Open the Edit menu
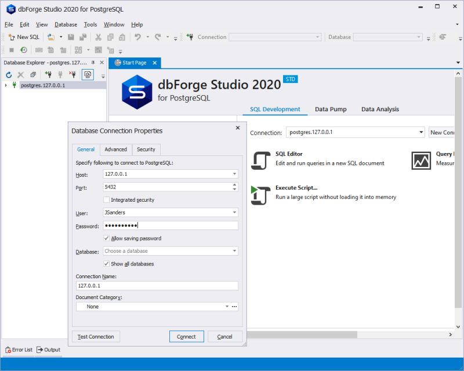Viewport: 464px width, 371px height. [x=24, y=24]
